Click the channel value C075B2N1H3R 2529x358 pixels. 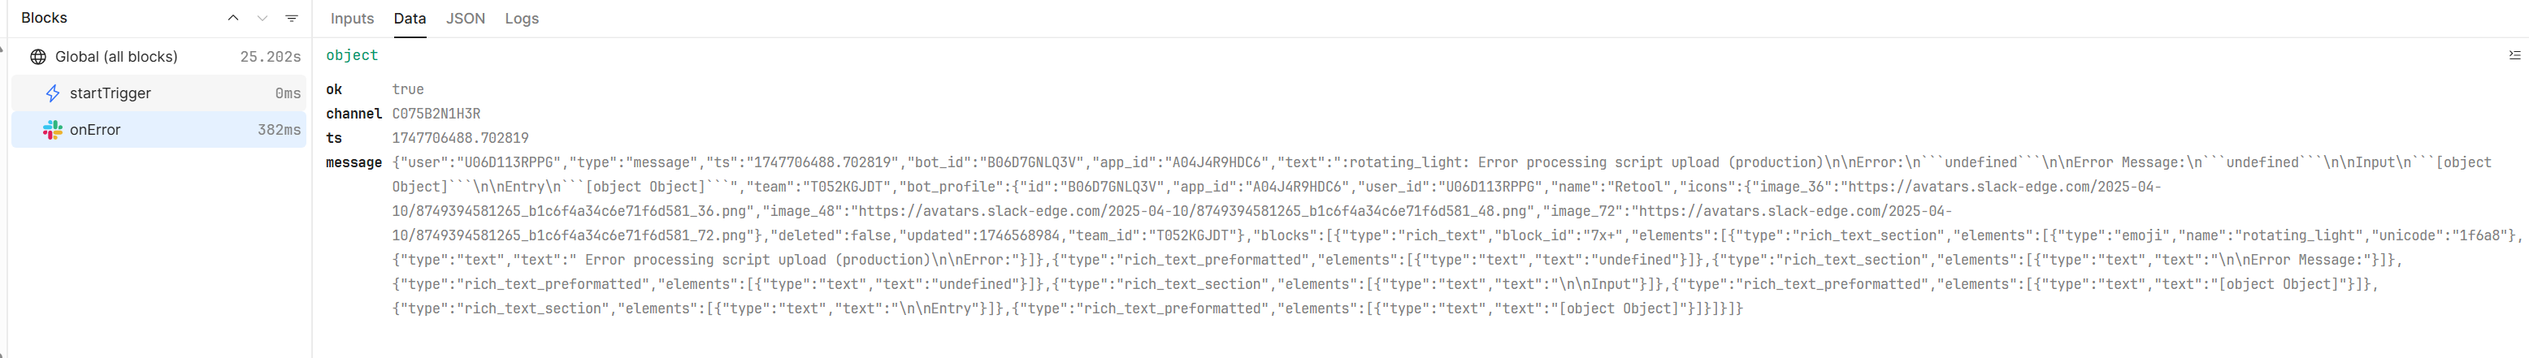(436, 114)
